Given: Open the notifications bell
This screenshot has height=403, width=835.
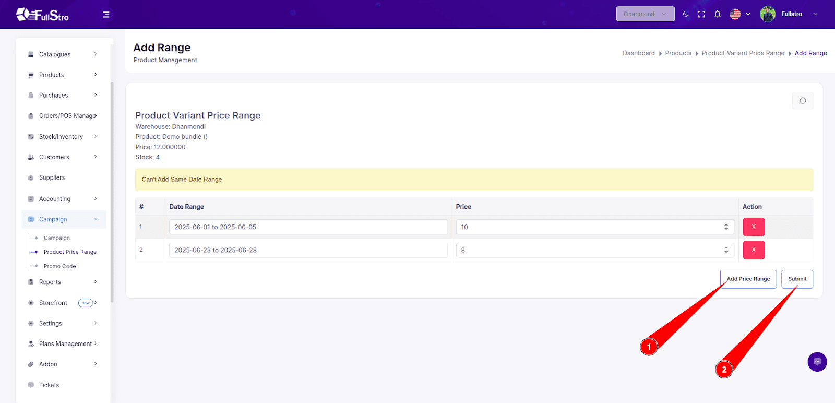Looking at the screenshot, I should pyautogui.click(x=718, y=14).
